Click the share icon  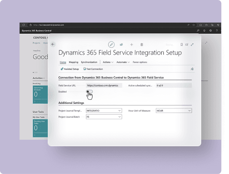121,45
